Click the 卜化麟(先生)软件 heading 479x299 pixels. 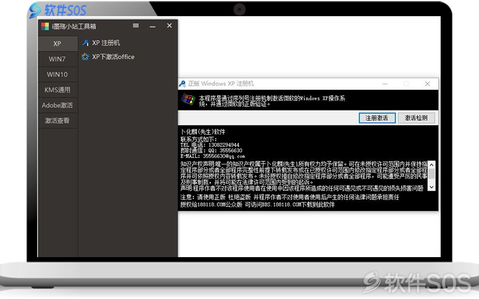[203, 132]
